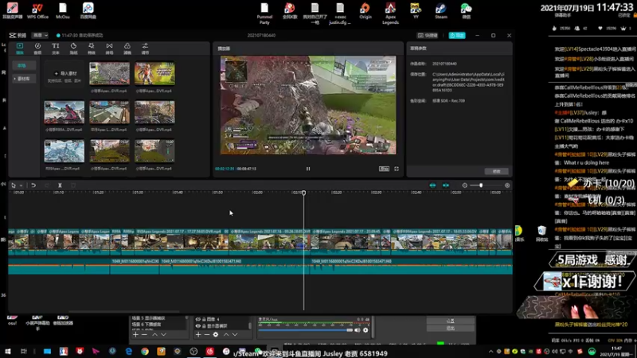Enter fullscreen preview in the player
Viewport: 637px width, 358px height.
397,169
